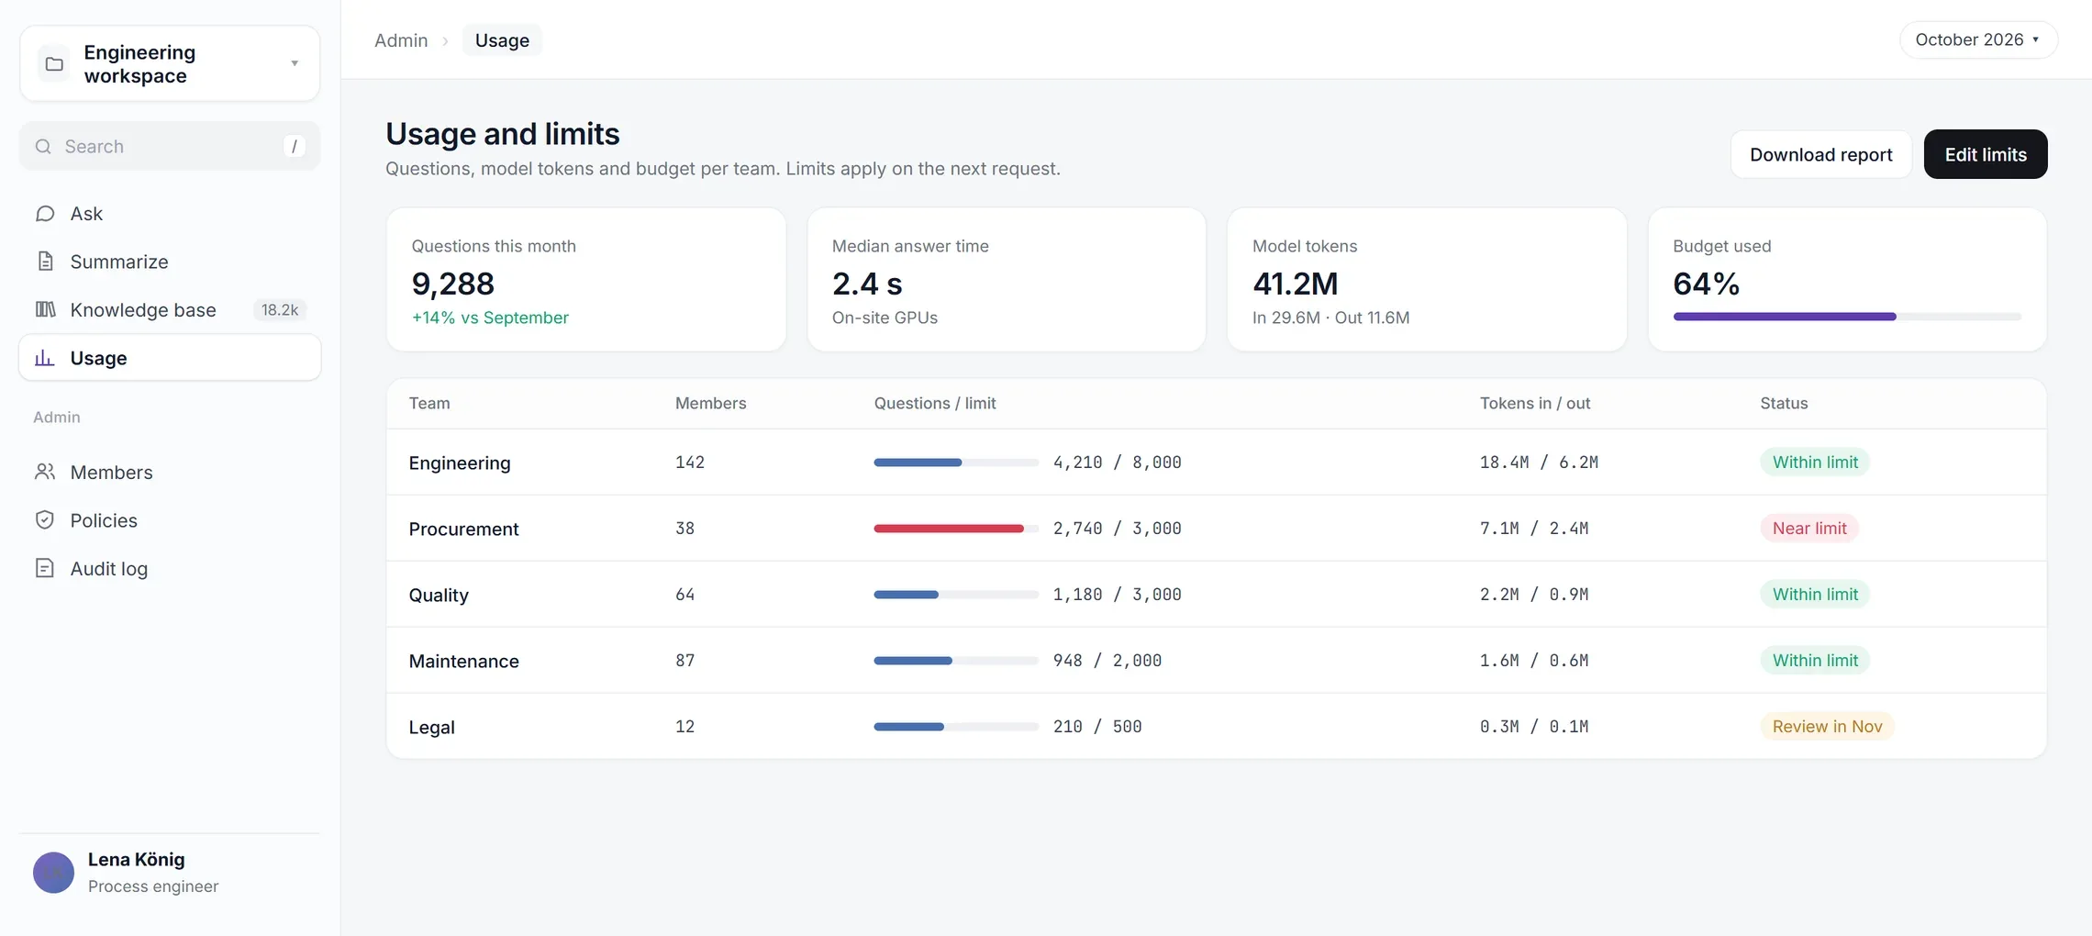Click the Knowledge base books icon
The width and height of the screenshot is (2092, 936).
coord(45,309)
